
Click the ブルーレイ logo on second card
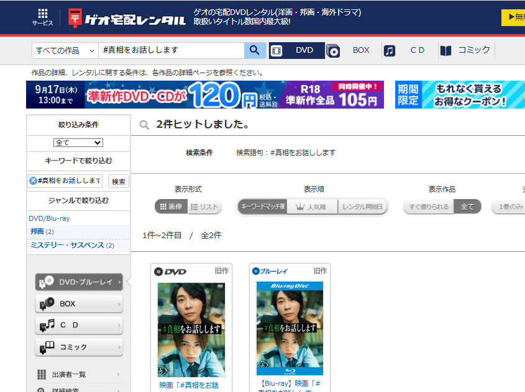tap(270, 271)
